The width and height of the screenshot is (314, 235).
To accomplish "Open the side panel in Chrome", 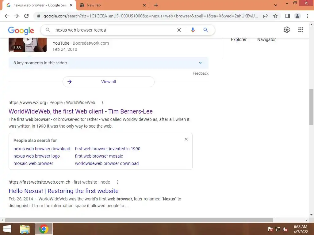I will (288, 16).
